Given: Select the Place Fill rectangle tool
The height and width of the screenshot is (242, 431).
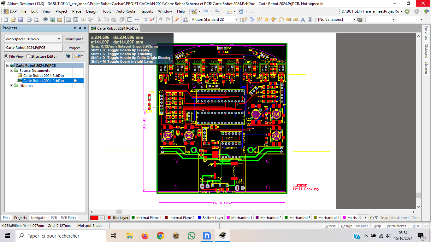Looking at the screenshot, I should [x=288, y=20].
